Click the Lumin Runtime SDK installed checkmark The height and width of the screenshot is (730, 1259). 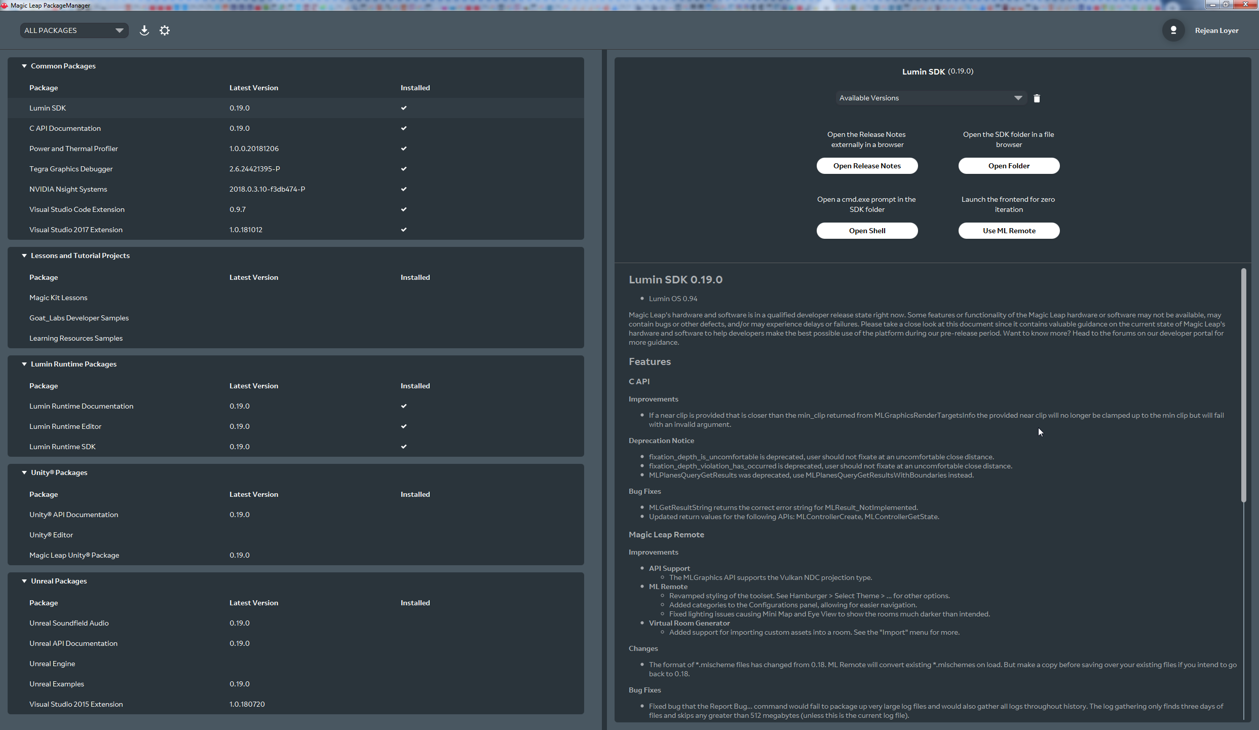404,447
